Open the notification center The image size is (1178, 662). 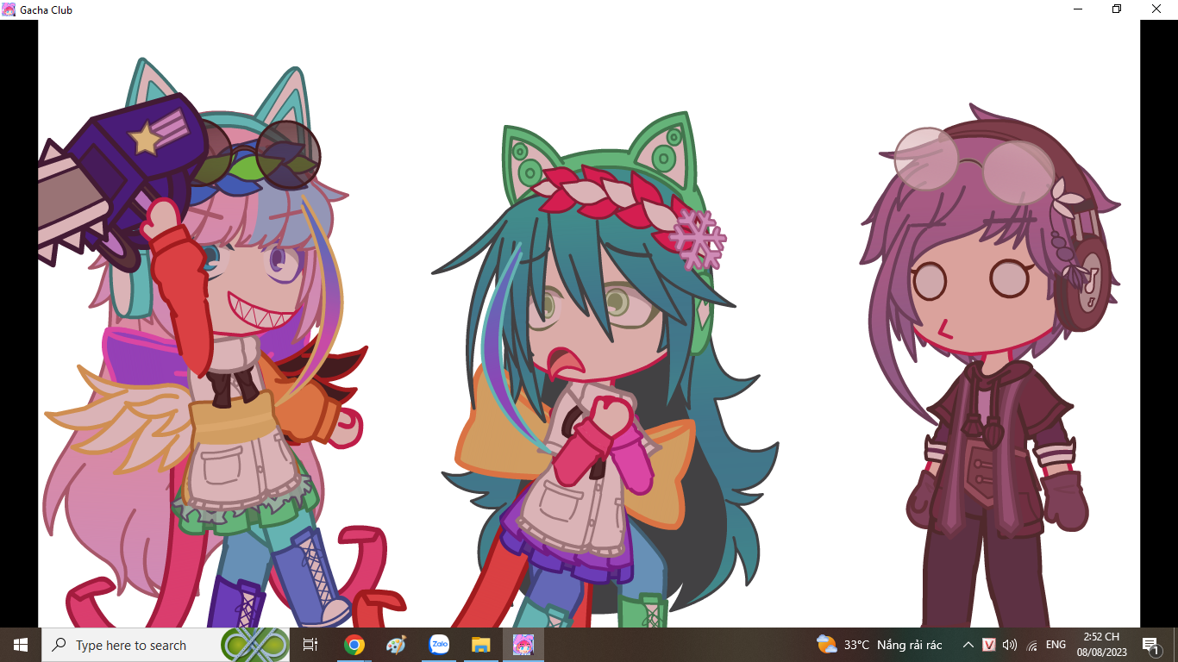(x=1150, y=645)
